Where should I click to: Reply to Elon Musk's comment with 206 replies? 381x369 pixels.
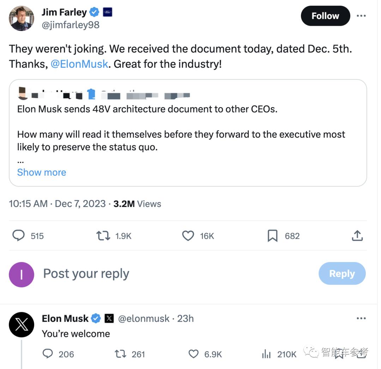pyautogui.click(x=48, y=354)
